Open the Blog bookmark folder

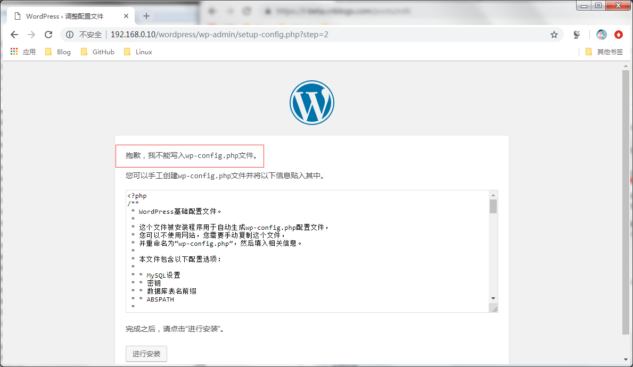point(57,52)
